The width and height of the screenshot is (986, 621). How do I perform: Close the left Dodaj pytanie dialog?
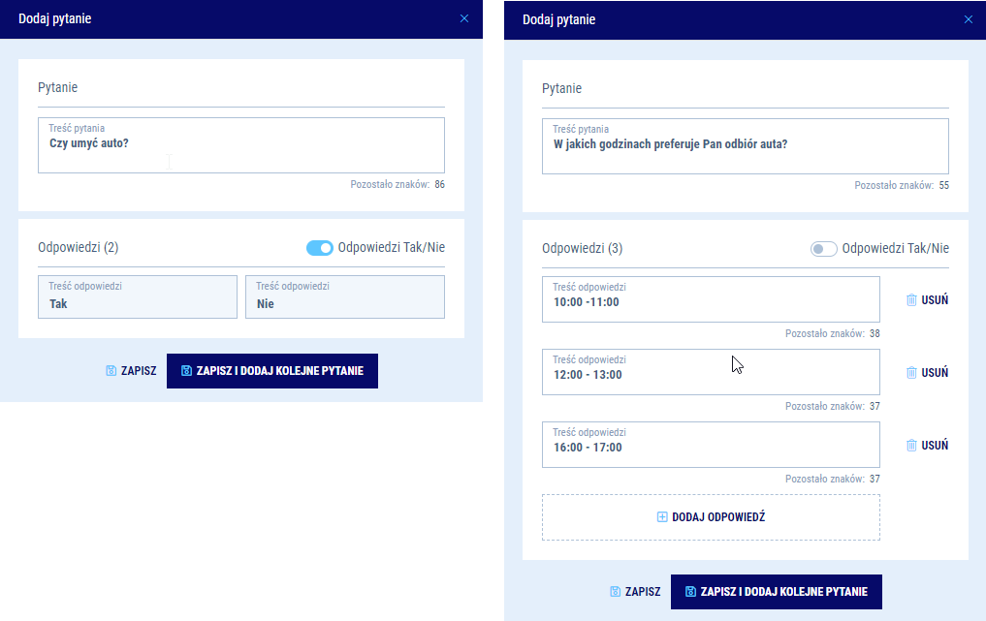pyautogui.click(x=464, y=18)
